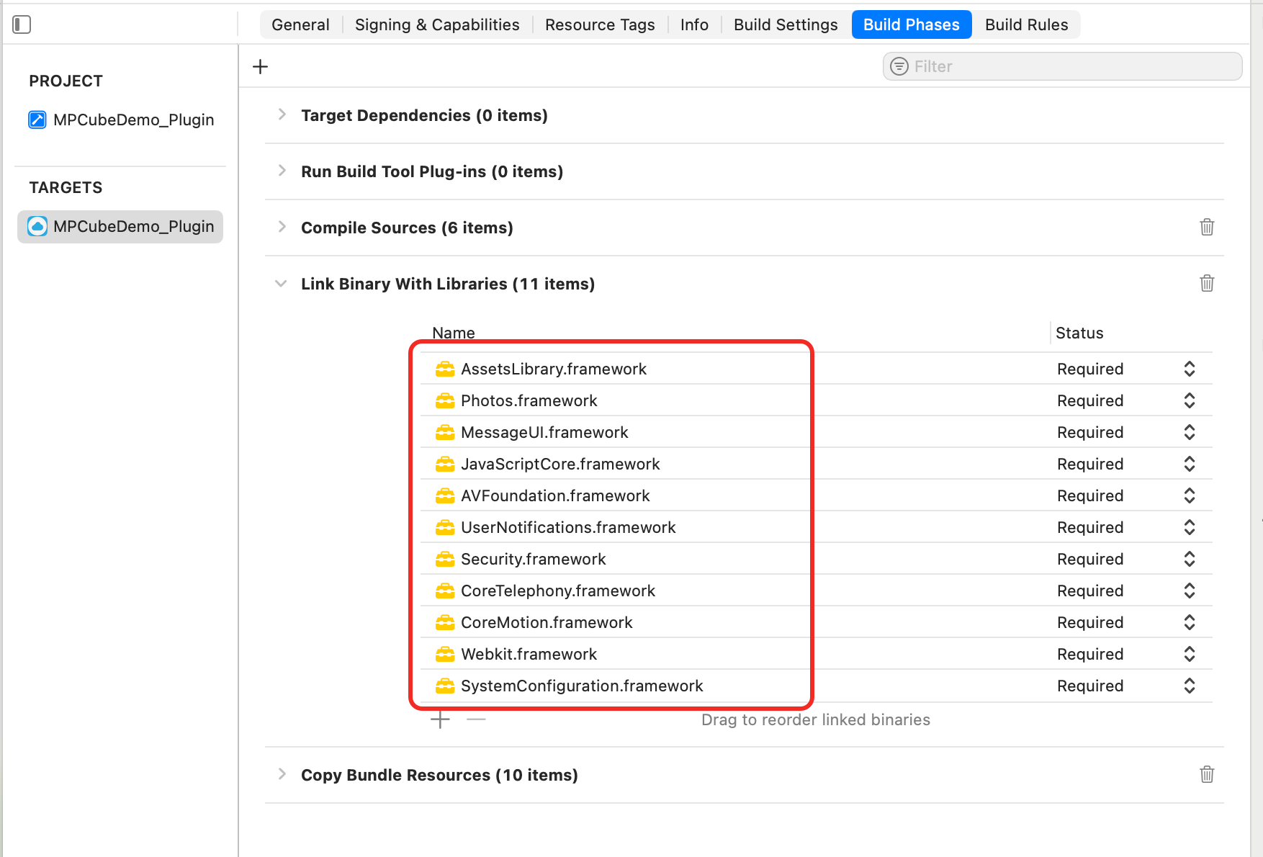Click the filter icon in the search field

(x=899, y=66)
